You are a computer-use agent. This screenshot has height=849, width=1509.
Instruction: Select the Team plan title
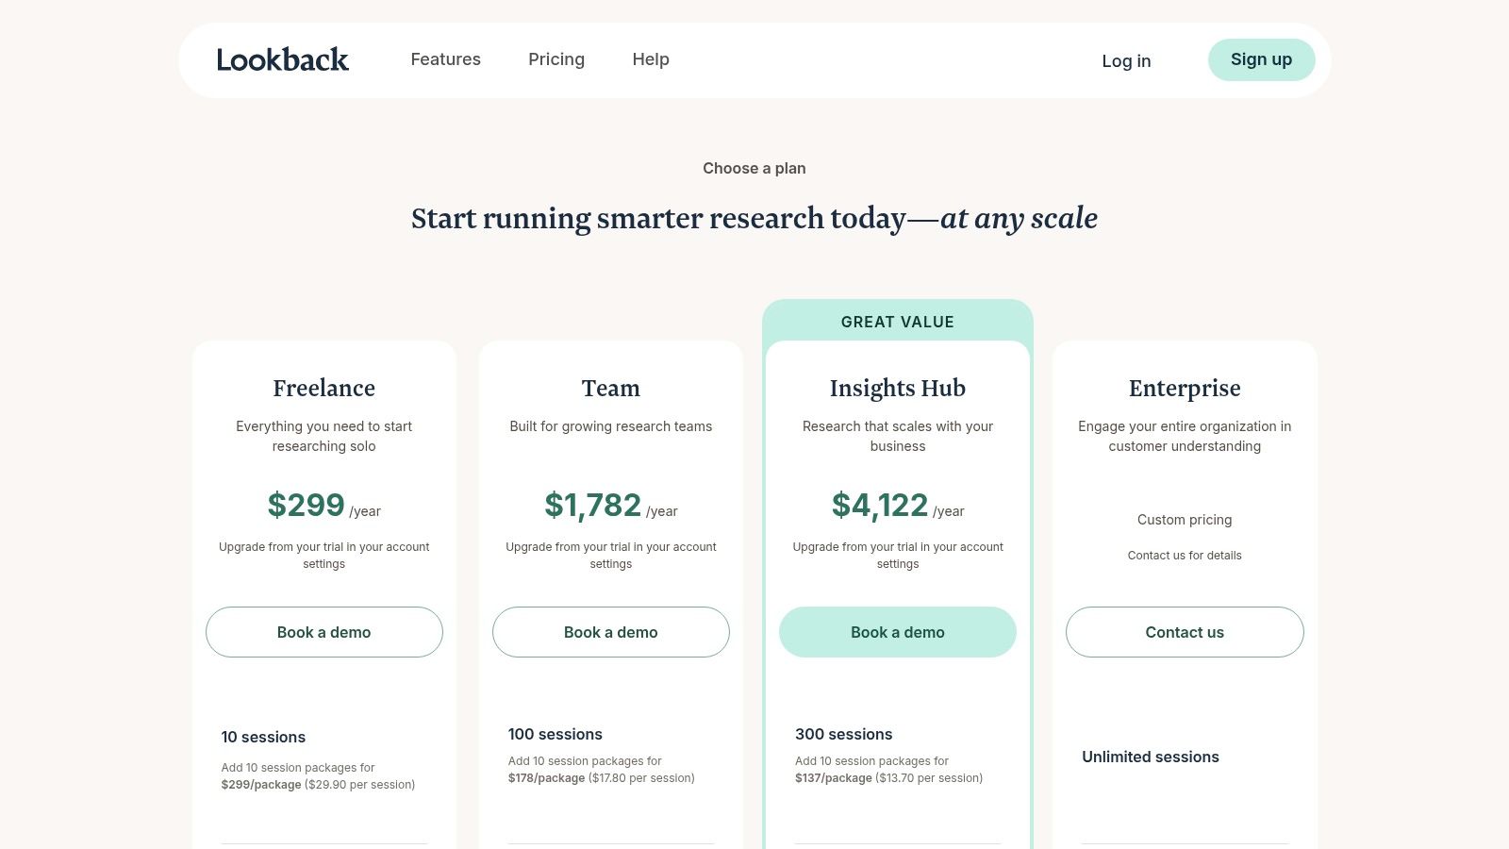(x=611, y=388)
